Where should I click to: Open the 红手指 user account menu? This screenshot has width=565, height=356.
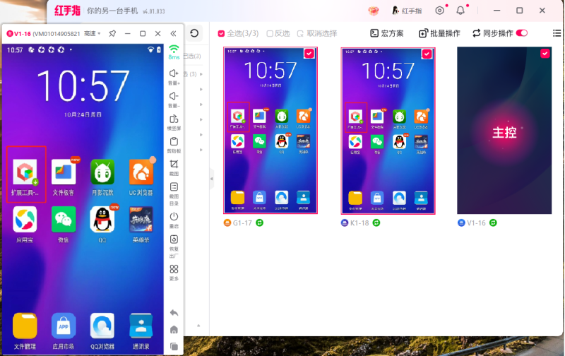tap(407, 11)
